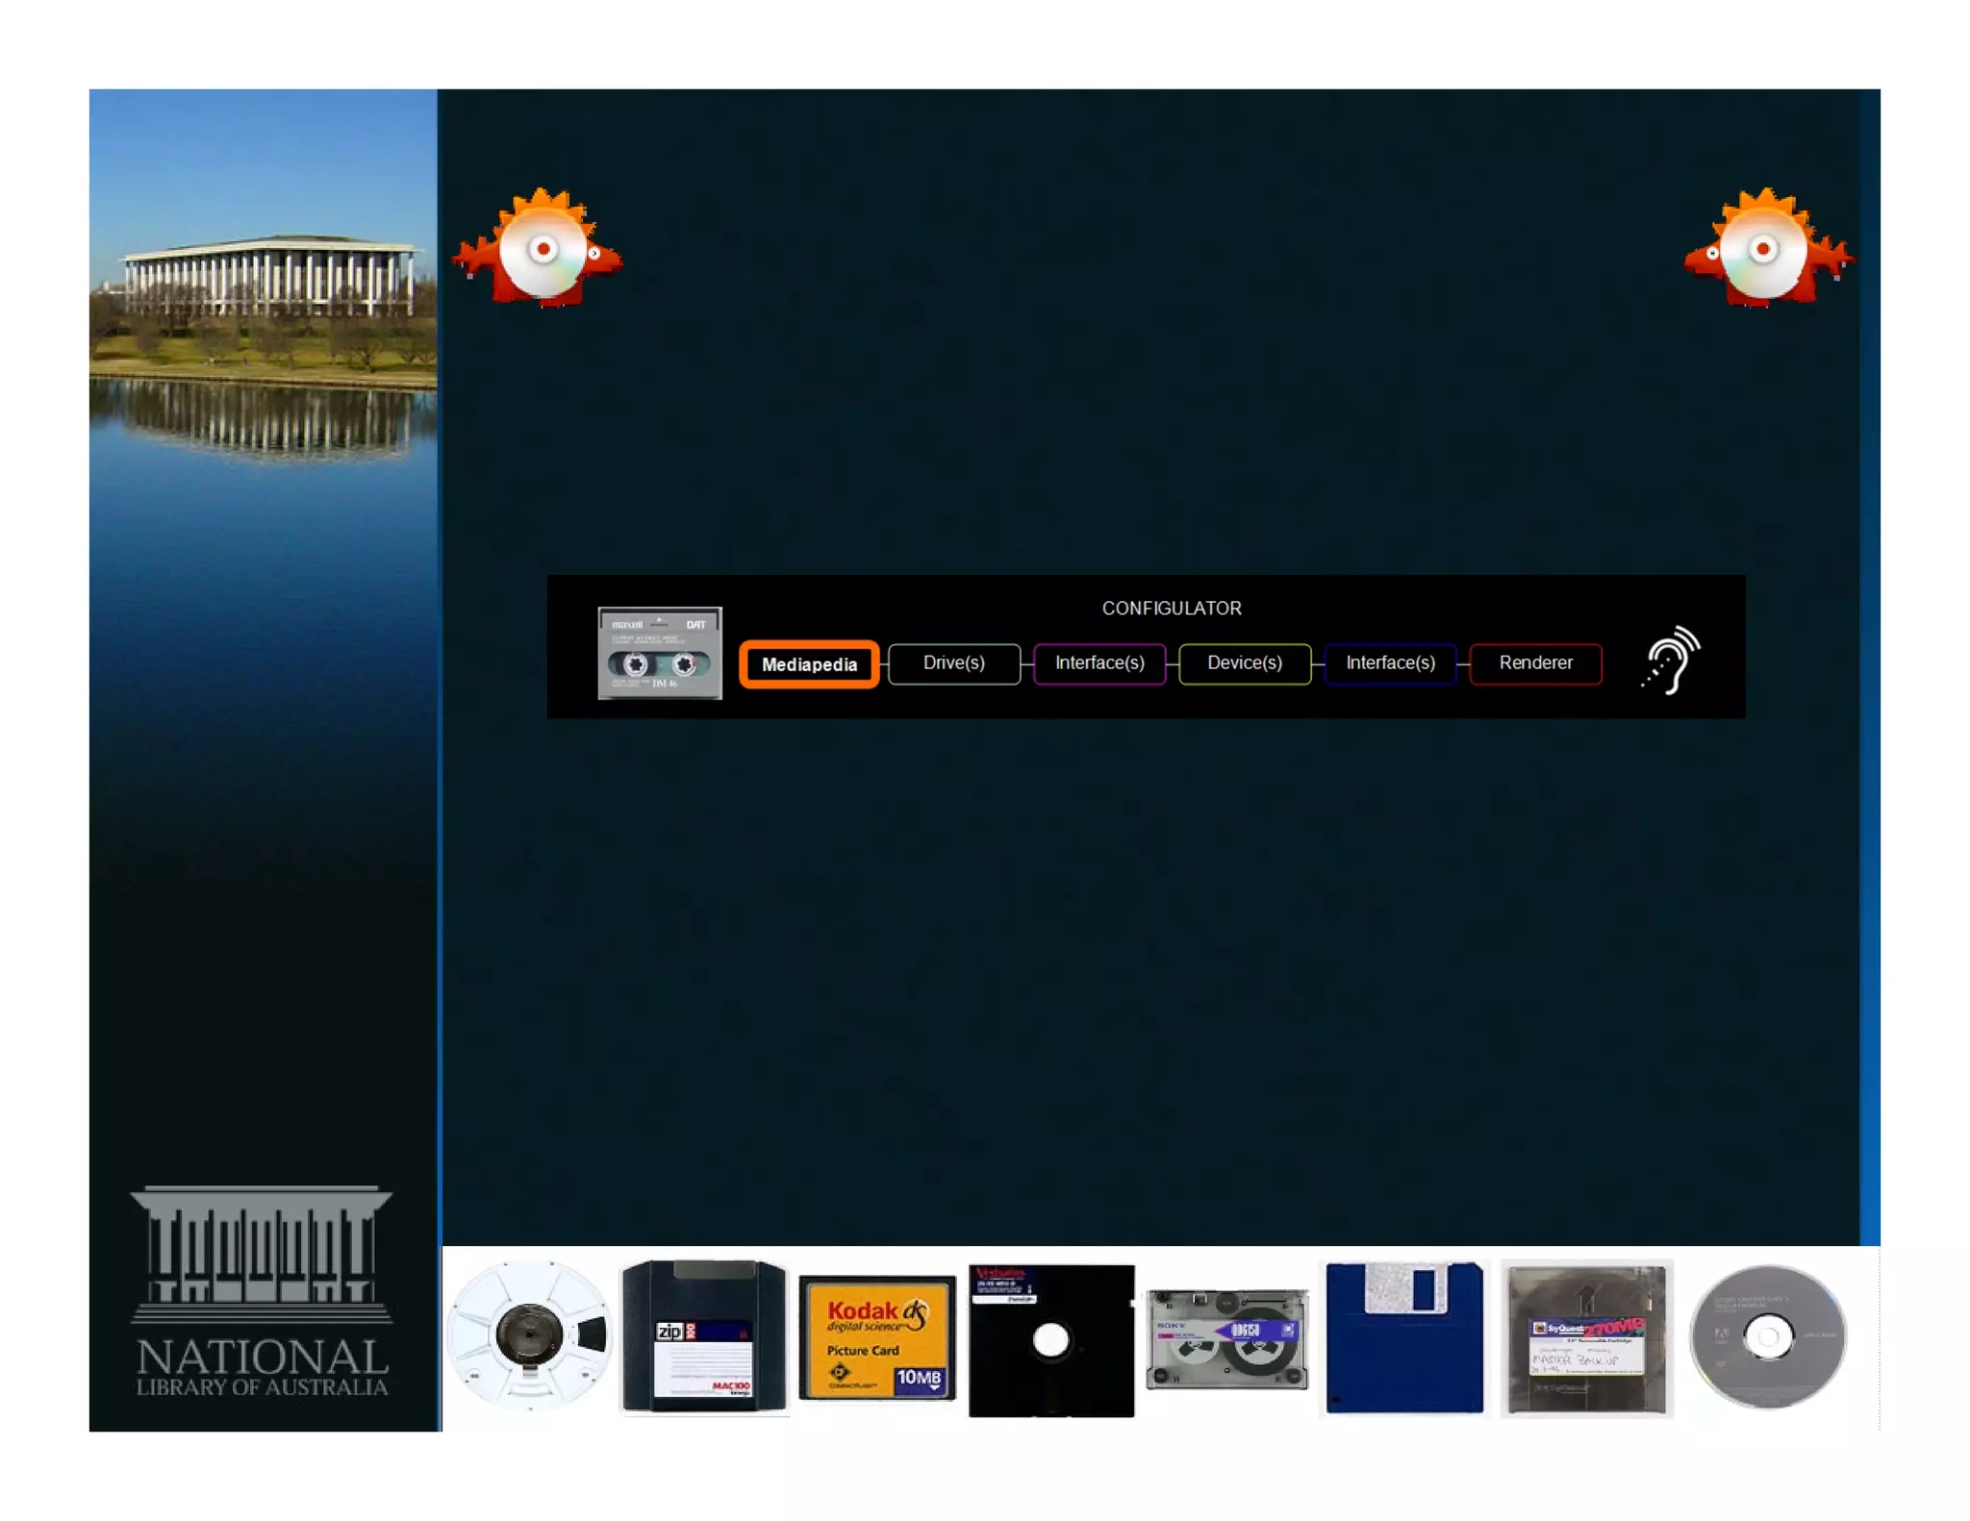
Task: Choose the Zip 100 disk
Action: point(703,1337)
